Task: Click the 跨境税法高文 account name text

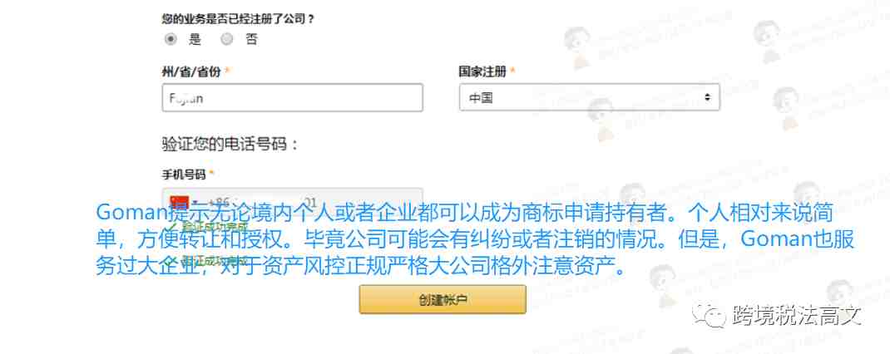Action: (x=797, y=314)
